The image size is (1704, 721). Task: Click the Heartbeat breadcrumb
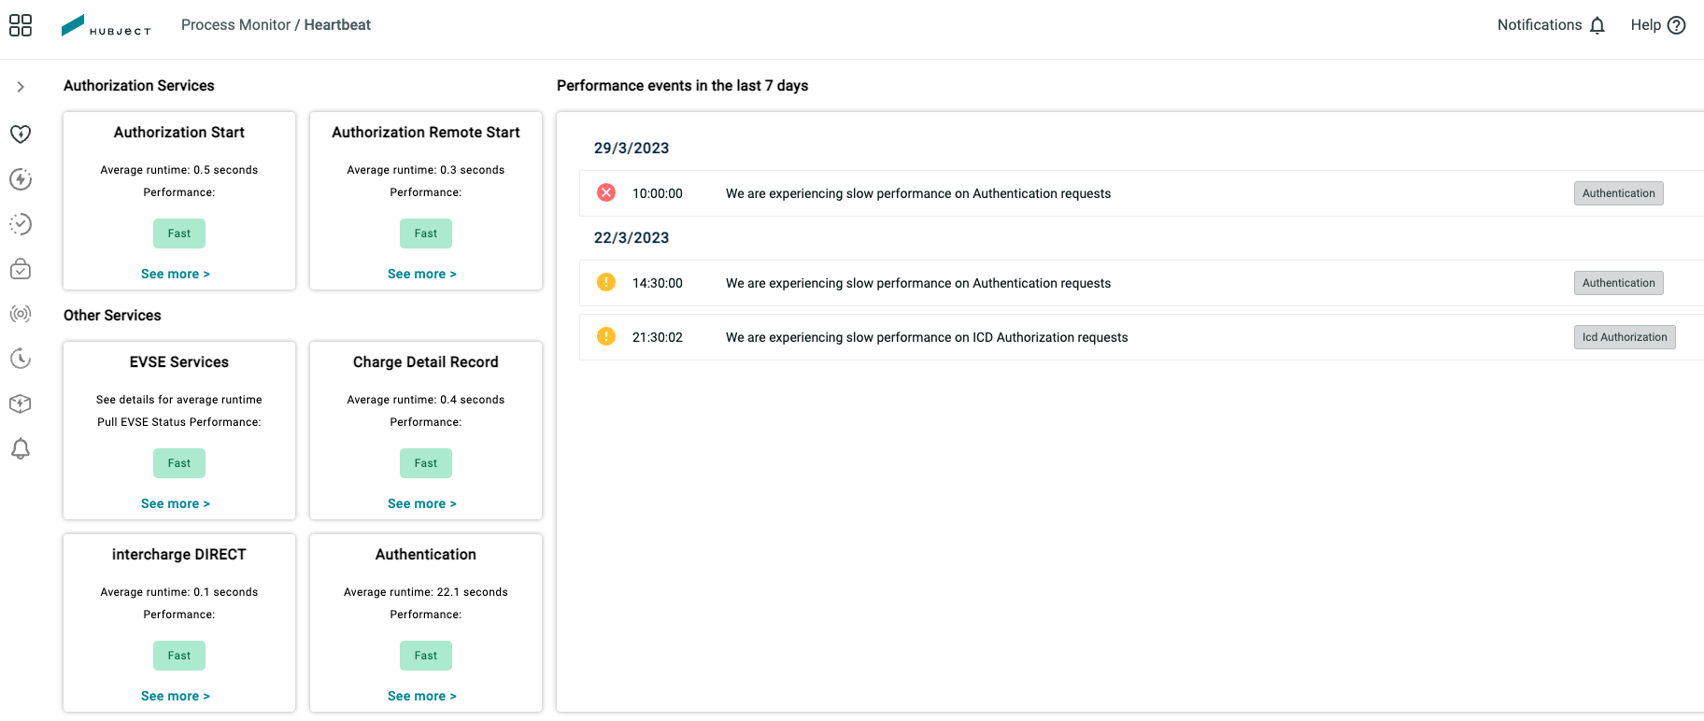coord(337,25)
